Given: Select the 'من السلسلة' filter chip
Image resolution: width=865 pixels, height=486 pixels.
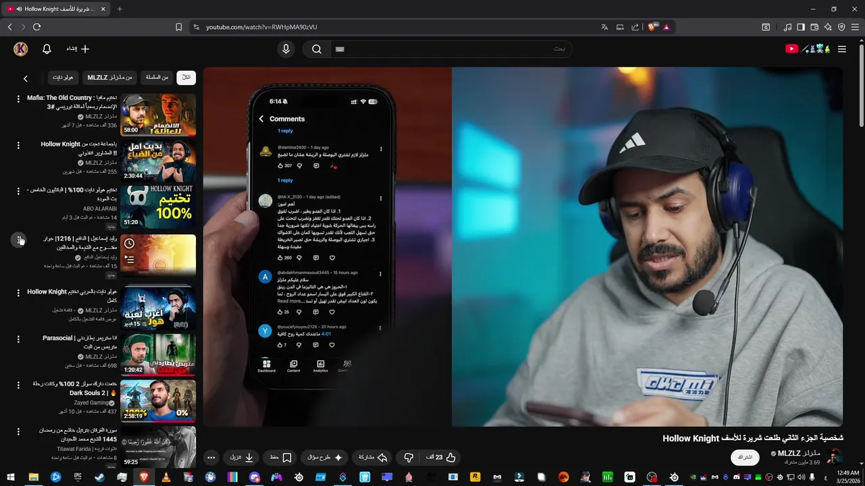Looking at the screenshot, I should pos(157,77).
